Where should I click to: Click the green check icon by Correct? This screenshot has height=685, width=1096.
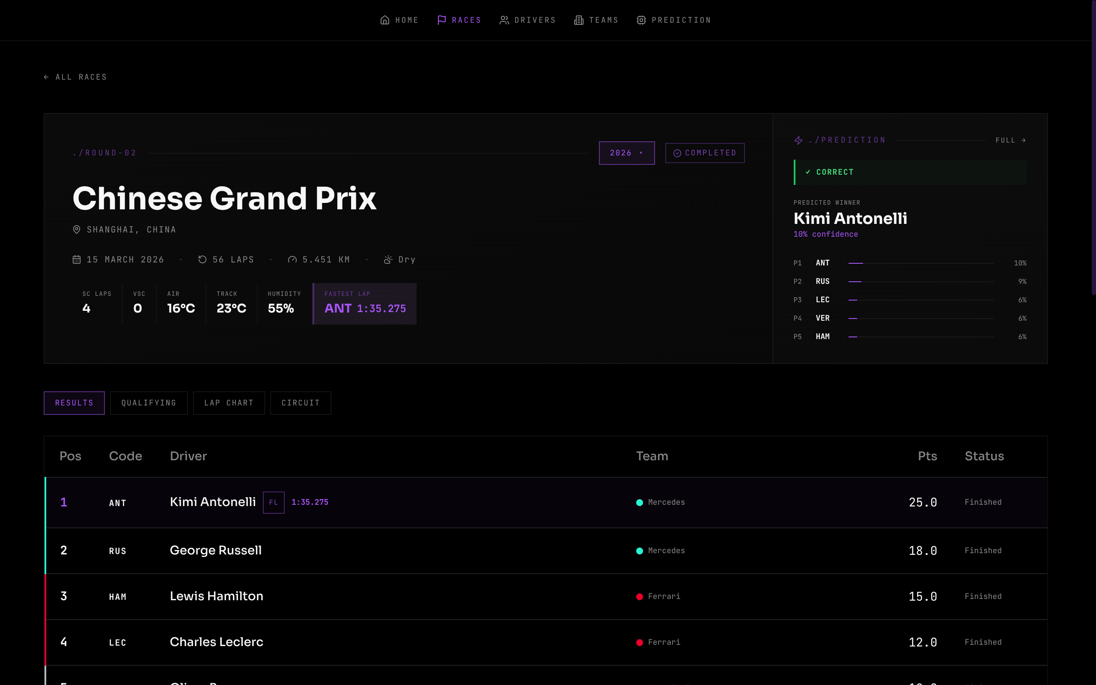(808, 172)
